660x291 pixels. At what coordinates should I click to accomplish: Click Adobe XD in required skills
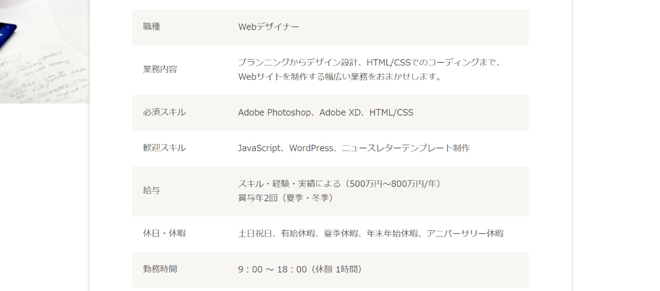coord(339,112)
